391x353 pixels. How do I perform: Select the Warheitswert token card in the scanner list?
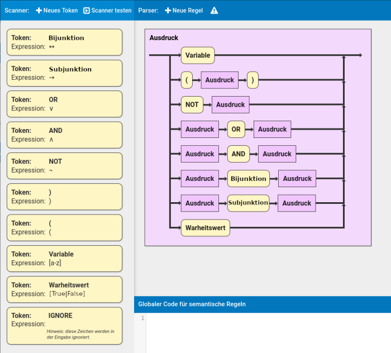point(65,289)
